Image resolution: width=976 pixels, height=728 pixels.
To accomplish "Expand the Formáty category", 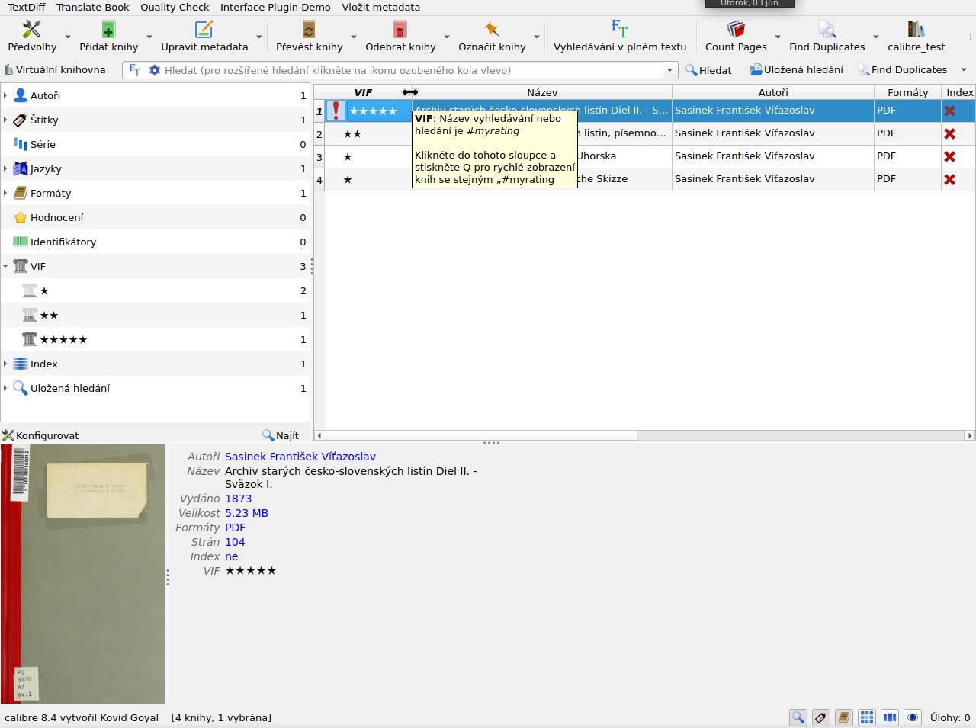I will 5,193.
